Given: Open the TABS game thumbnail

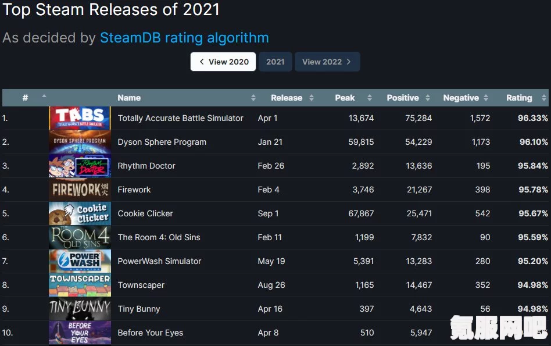Looking at the screenshot, I should 80,118.
